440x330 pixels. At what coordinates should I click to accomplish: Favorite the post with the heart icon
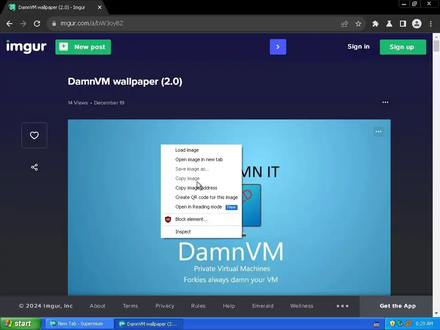tap(34, 135)
